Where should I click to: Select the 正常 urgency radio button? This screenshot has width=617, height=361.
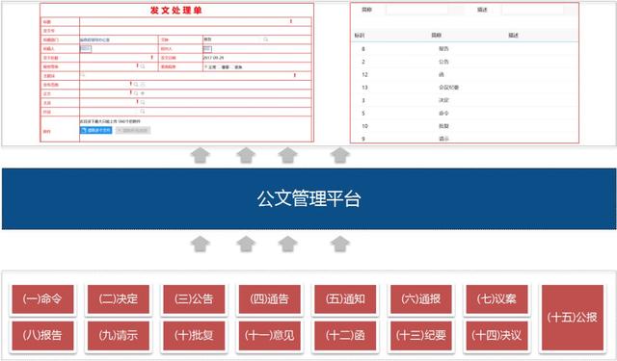[x=205, y=66]
